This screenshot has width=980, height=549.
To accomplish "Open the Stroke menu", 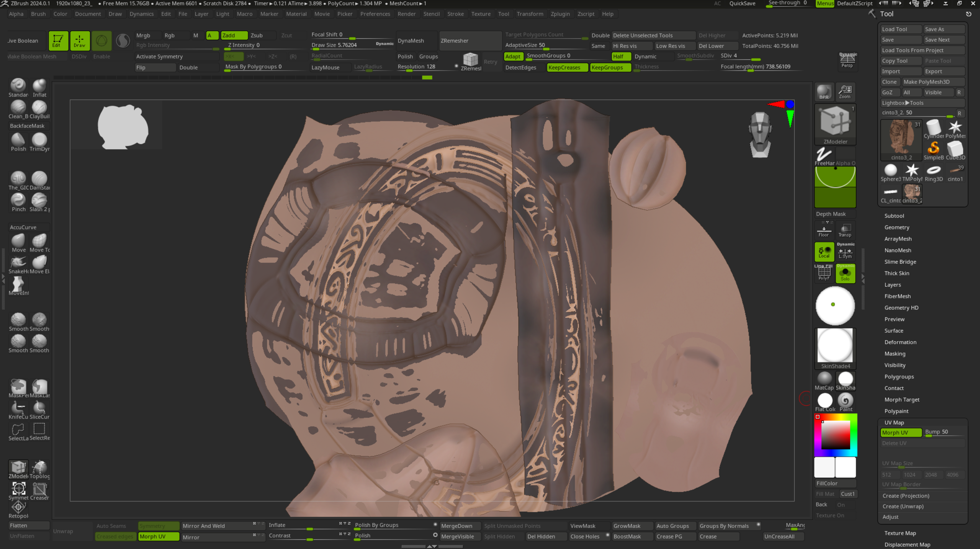I will 455,14.
